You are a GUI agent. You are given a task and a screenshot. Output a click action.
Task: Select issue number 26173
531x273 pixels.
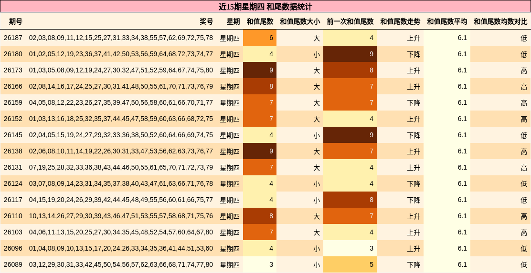pos(13,71)
